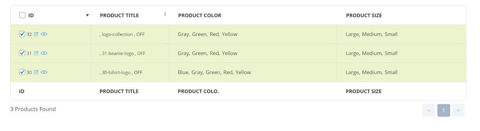
Task: Click the edit icon for product 31
Action: [x=36, y=53]
